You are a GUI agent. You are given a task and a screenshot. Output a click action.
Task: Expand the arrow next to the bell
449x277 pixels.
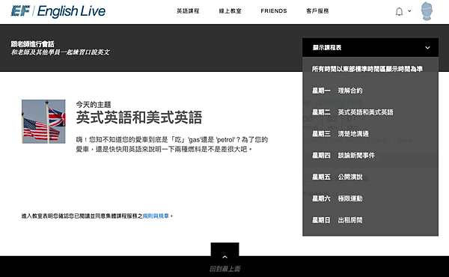(409, 11)
